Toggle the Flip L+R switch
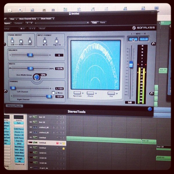Image resolution: width=174 pixels, height=174 pixels. pos(57,41)
